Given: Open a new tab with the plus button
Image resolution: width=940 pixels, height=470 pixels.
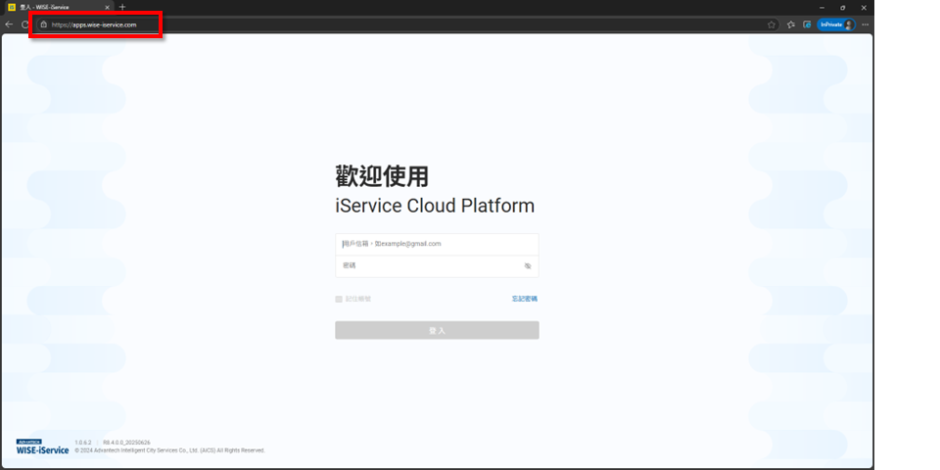Looking at the screenshot, I should click(122, 7).
